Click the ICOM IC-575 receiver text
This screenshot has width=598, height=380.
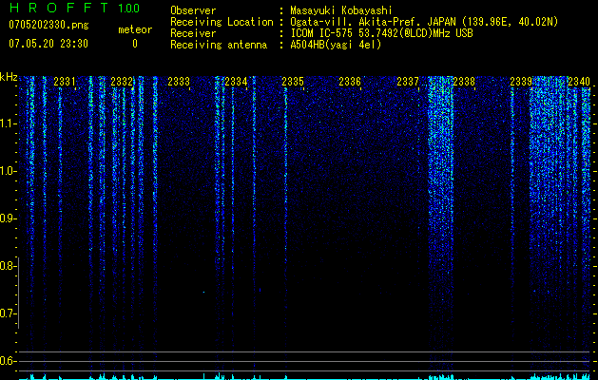click(x=381, y=33)
